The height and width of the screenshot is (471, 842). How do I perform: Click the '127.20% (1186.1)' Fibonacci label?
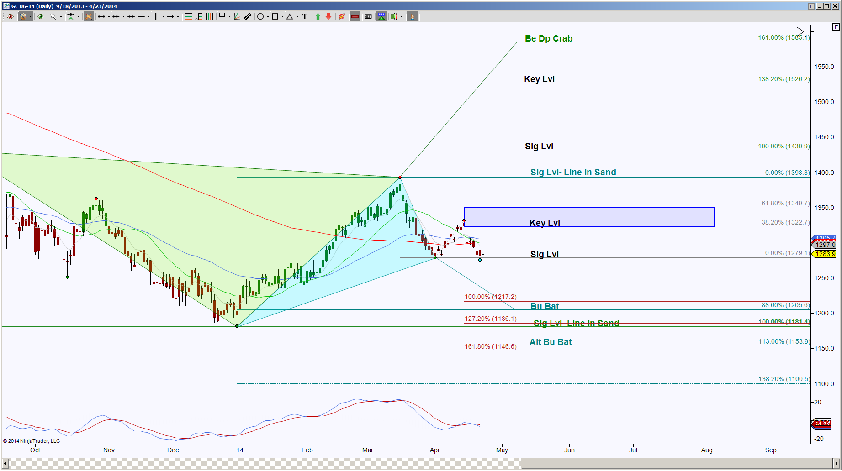(x=491, y=319)
